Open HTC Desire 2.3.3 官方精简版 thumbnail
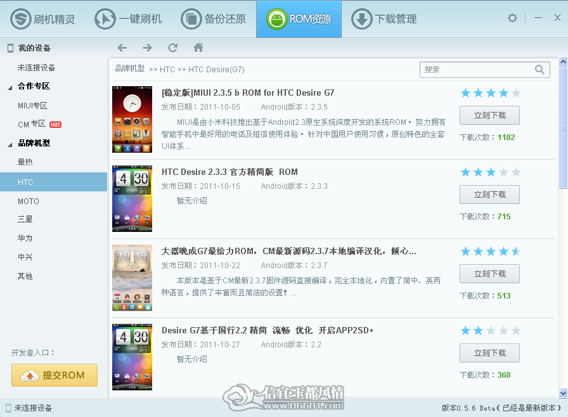This screenshot has width=568, height=417. coord(132,198)
